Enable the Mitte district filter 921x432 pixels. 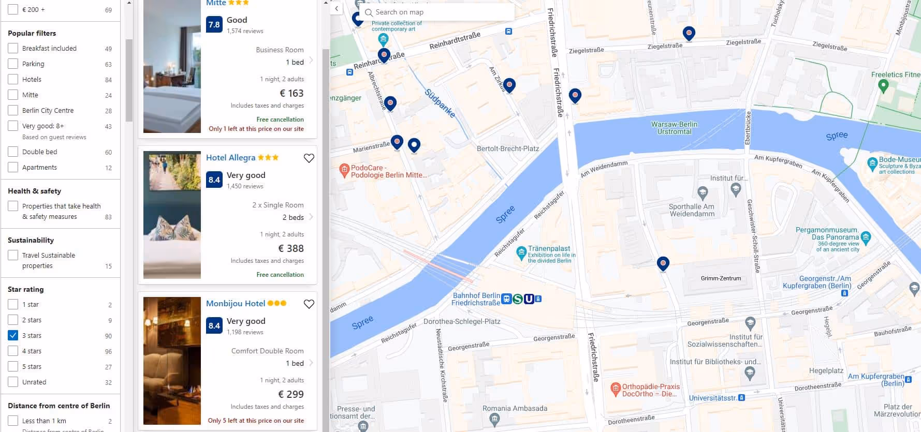[x=13, y=95]
